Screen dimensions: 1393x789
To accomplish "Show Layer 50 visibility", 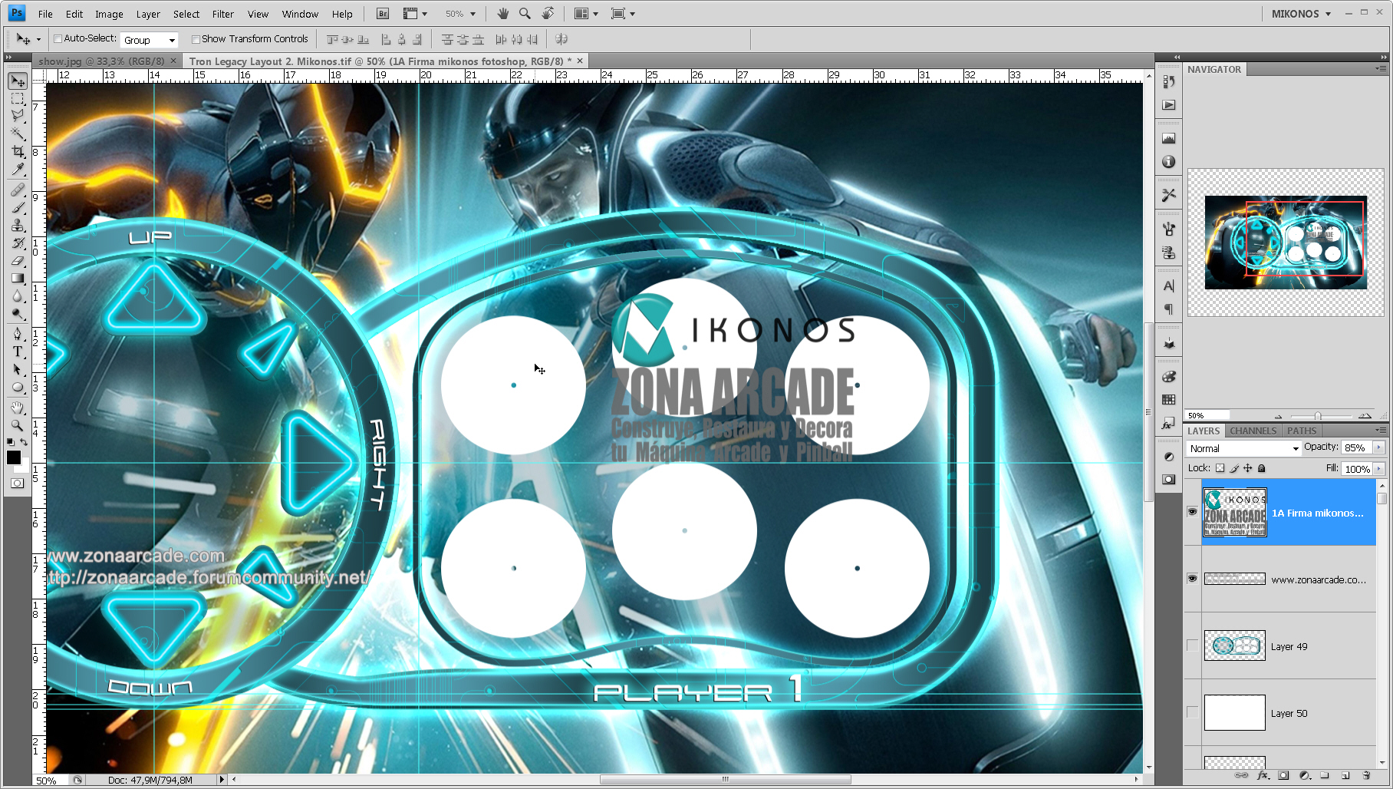I will (1192, 712).
